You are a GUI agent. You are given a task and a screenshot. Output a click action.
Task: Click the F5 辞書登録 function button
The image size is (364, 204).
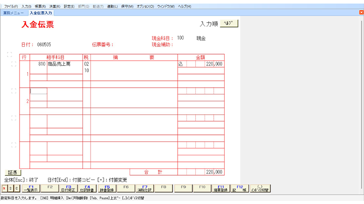coord(107,188)
